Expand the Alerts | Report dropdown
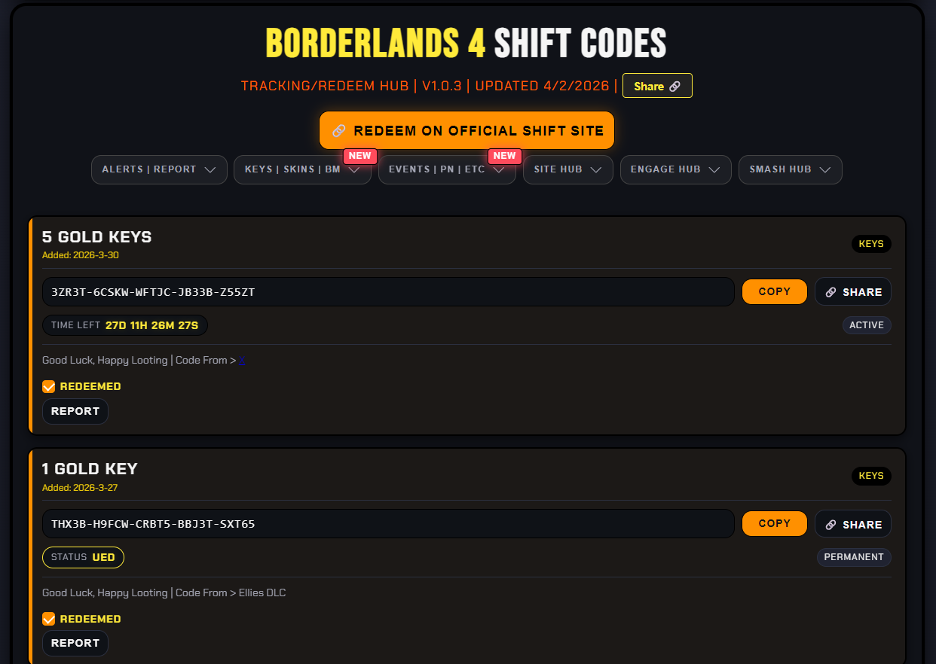The width and height of the screenshot is (936, 664). pos(159,169)
